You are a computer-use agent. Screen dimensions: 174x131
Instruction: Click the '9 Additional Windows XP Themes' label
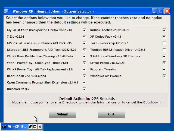coord(115,56)
